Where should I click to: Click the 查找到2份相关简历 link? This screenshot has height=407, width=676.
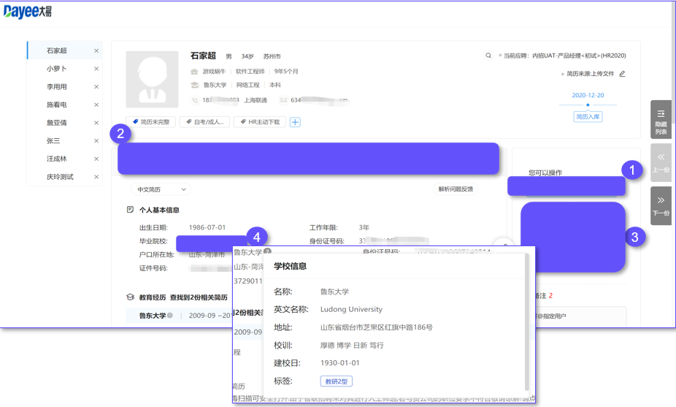pyautogui.click(x=199, y=297)
